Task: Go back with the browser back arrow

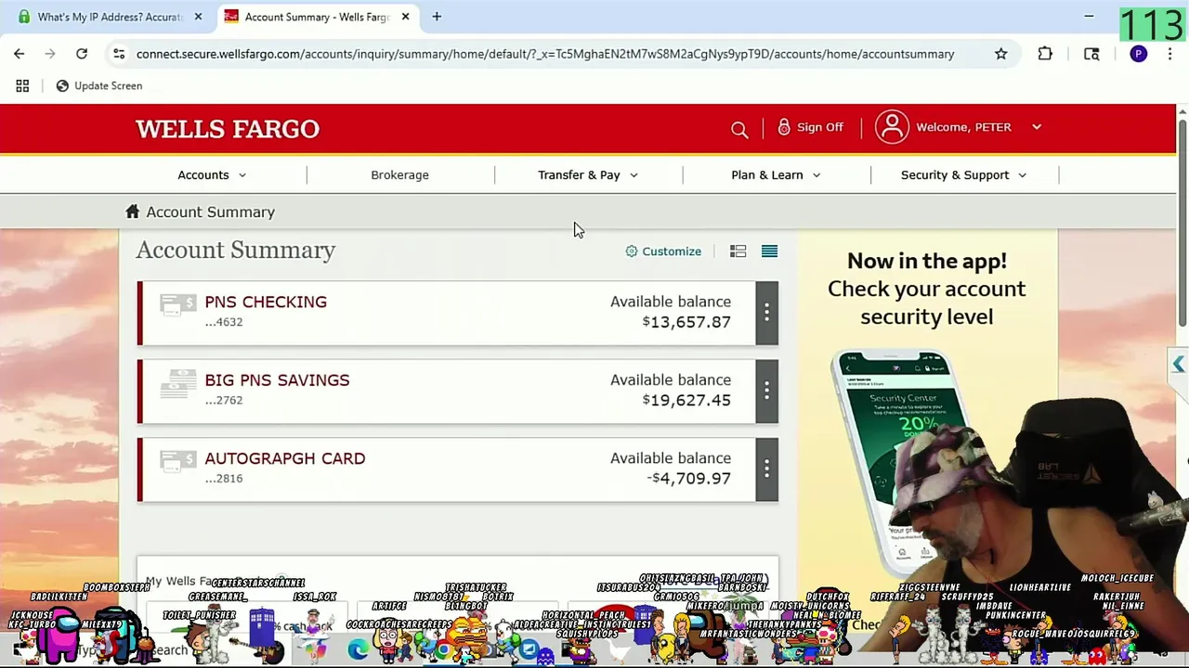Action: point(20,54)
